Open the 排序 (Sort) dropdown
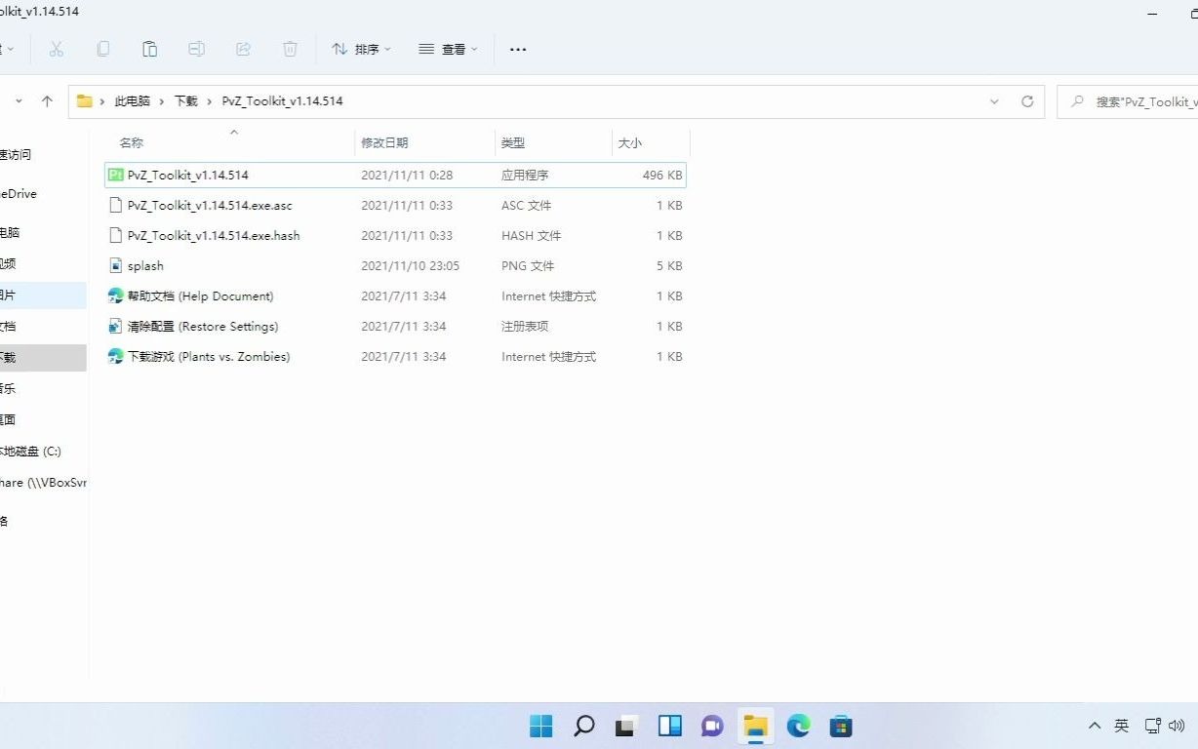Image resolution: width=1198 pixels, height=749 pixels. click(x=361, y=49)
